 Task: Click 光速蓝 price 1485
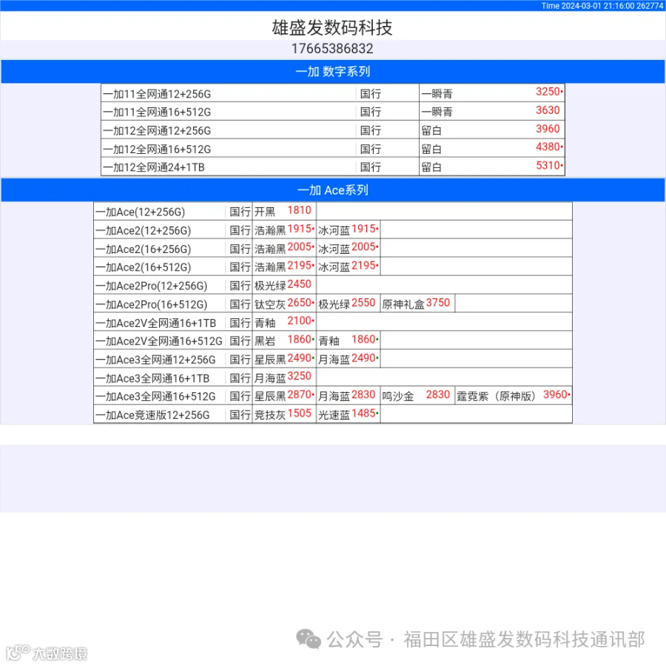(363, 413)
